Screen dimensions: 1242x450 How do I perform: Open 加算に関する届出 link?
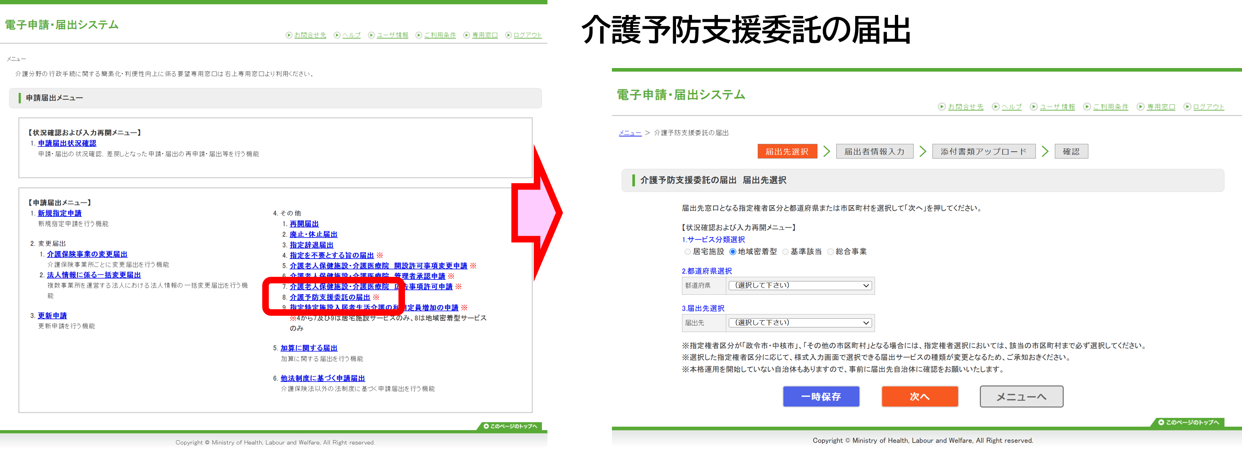coord(309,349)
